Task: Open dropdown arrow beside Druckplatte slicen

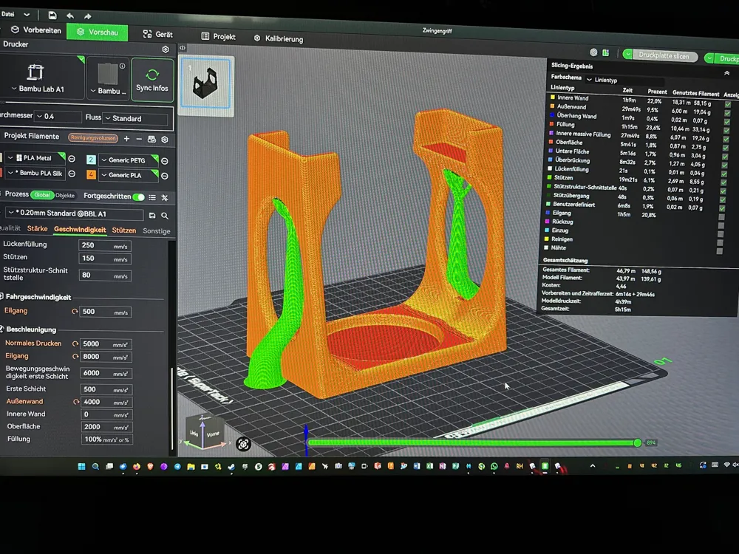Action: click(627, 54)
